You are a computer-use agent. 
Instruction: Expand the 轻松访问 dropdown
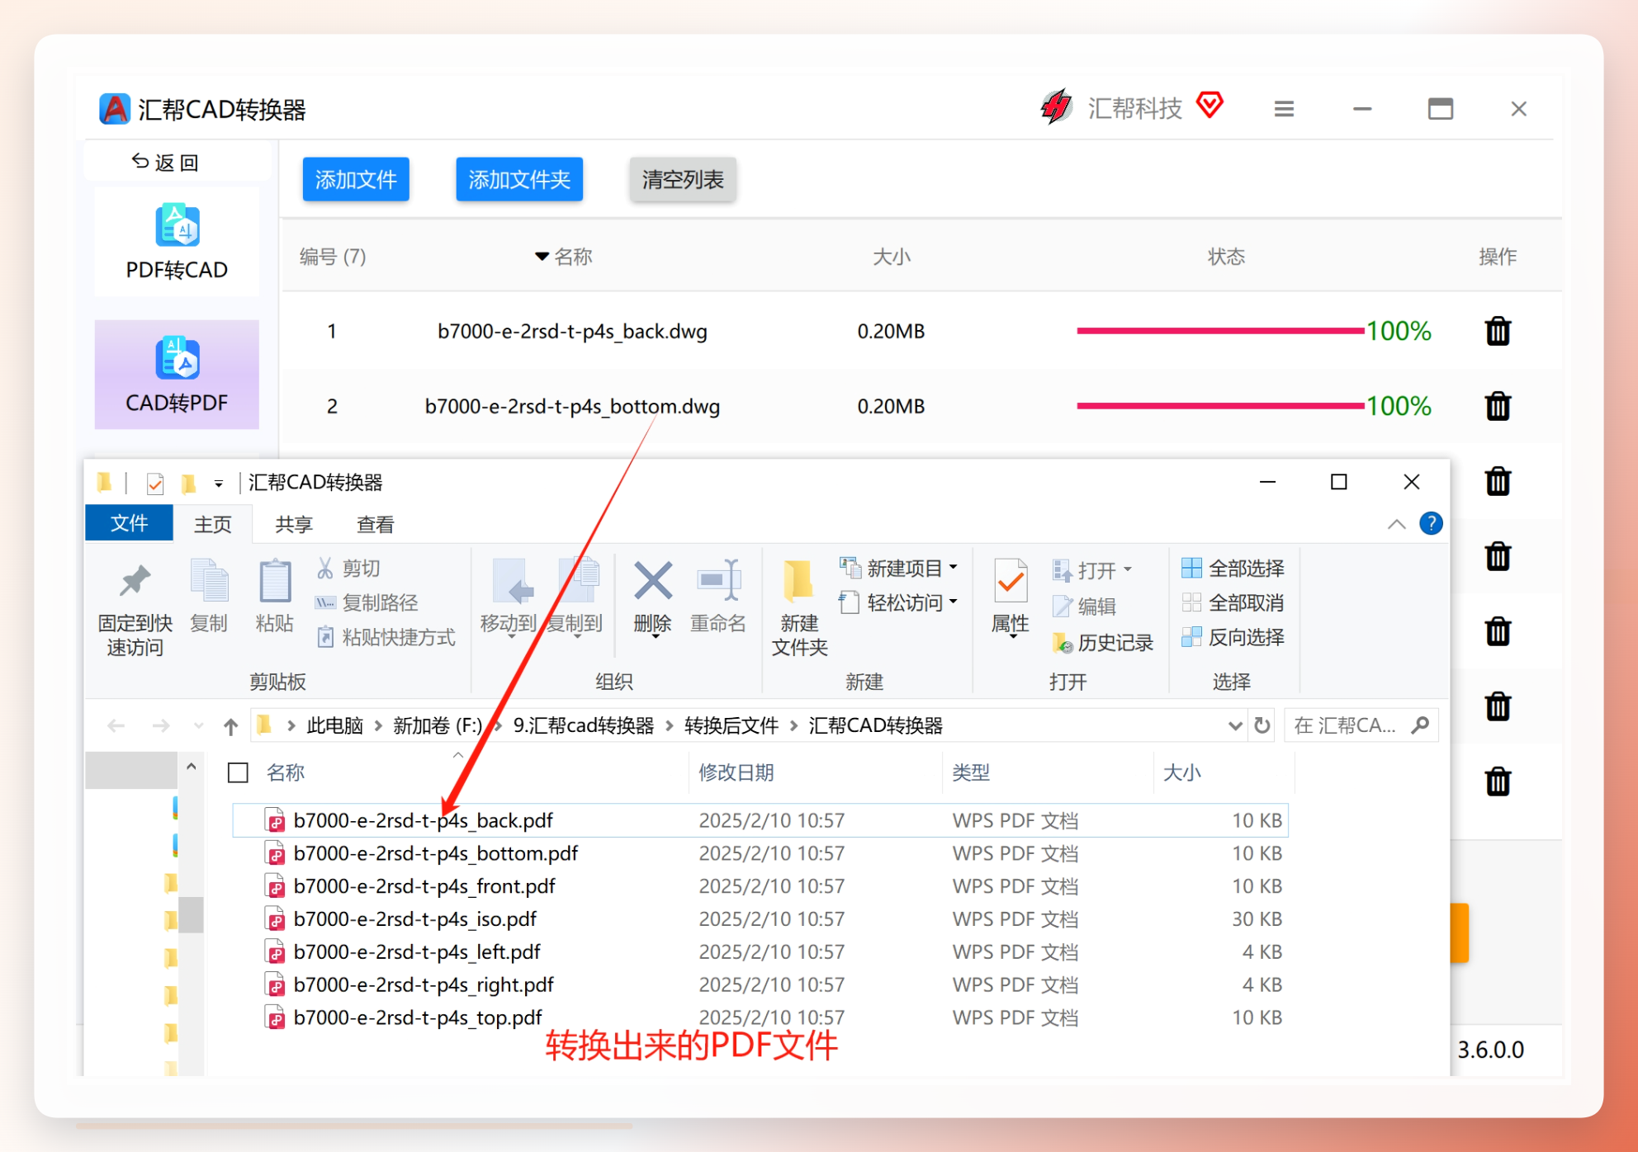point(954,602)
